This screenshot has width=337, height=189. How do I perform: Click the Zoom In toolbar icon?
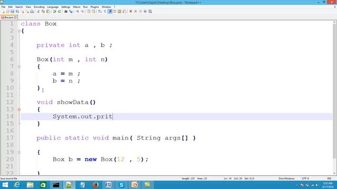[77, 12]
